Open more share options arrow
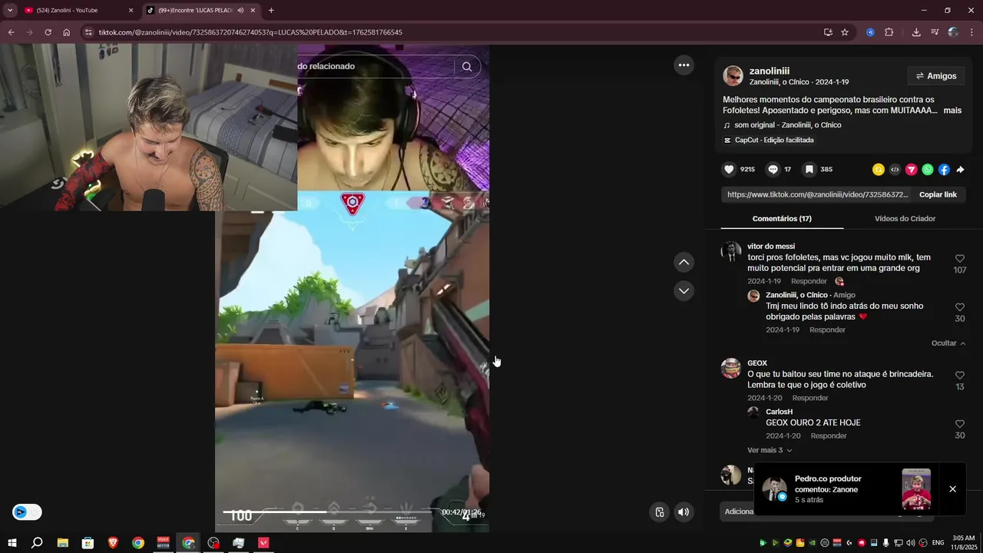The height and width of the screenshot is (553, 983). click(960, 170)
